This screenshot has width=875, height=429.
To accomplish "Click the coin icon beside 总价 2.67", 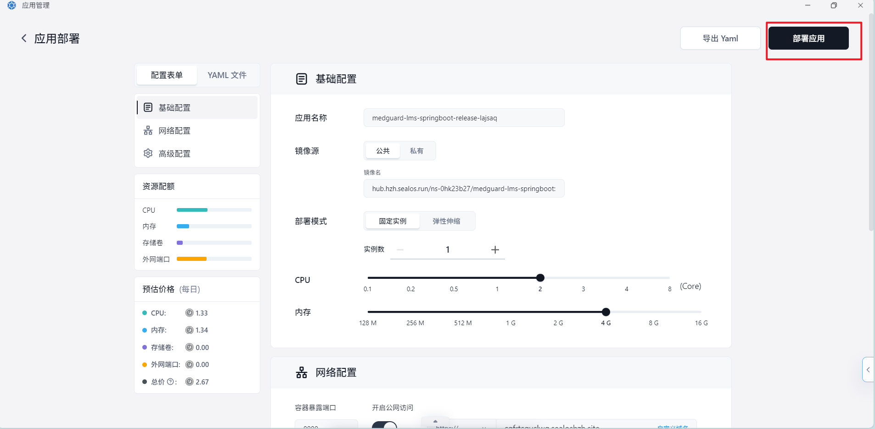I will 189,382.
